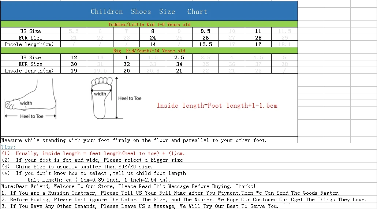
Task: Click the EUR size 28 cell
Action: 258,38
